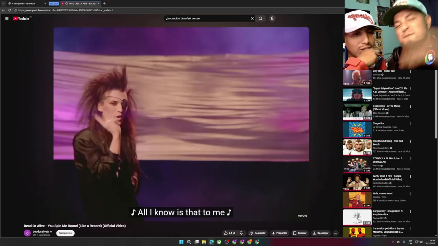Open Windows taskbar search
This screenshot has width=438, height=246.
189,242
